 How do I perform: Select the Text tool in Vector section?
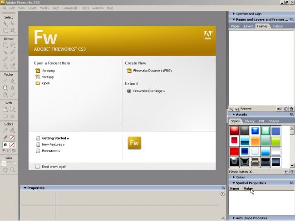click(13, 88)
